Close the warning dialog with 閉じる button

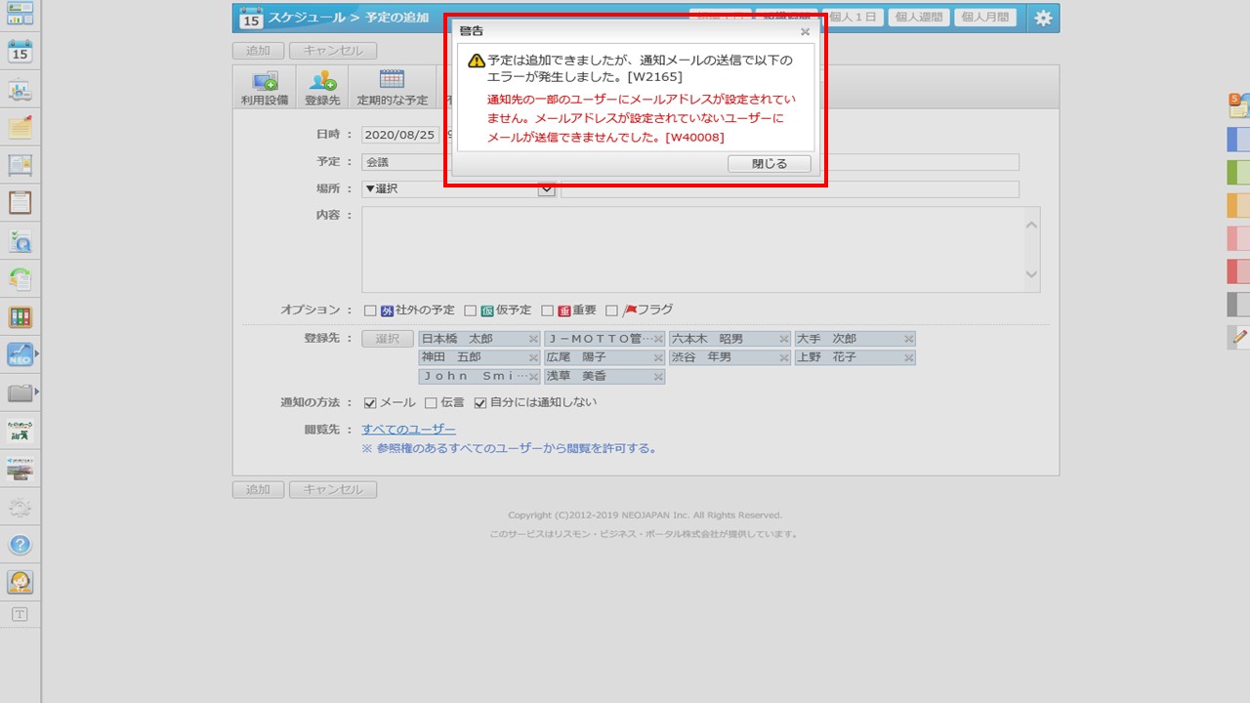(769, 164)
